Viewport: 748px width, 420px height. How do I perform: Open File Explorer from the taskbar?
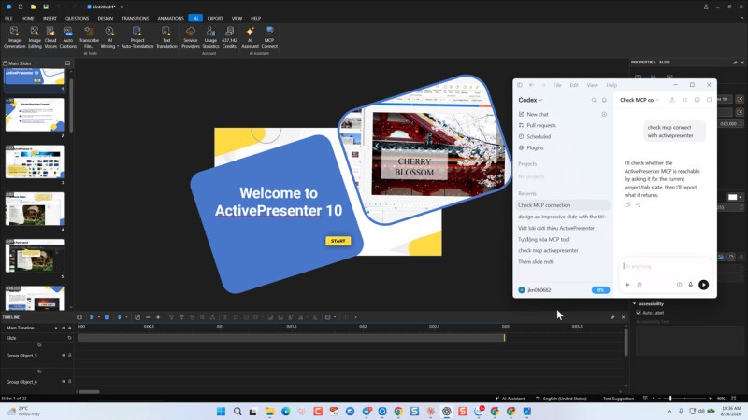click(x=269, y=412)
